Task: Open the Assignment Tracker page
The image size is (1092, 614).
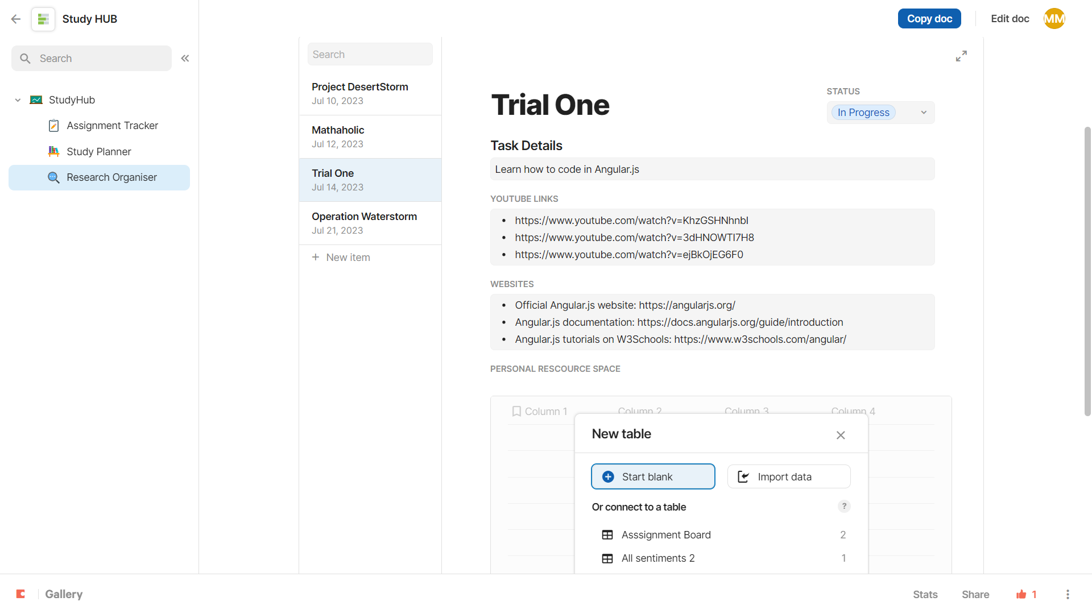Action: [112, 126]
